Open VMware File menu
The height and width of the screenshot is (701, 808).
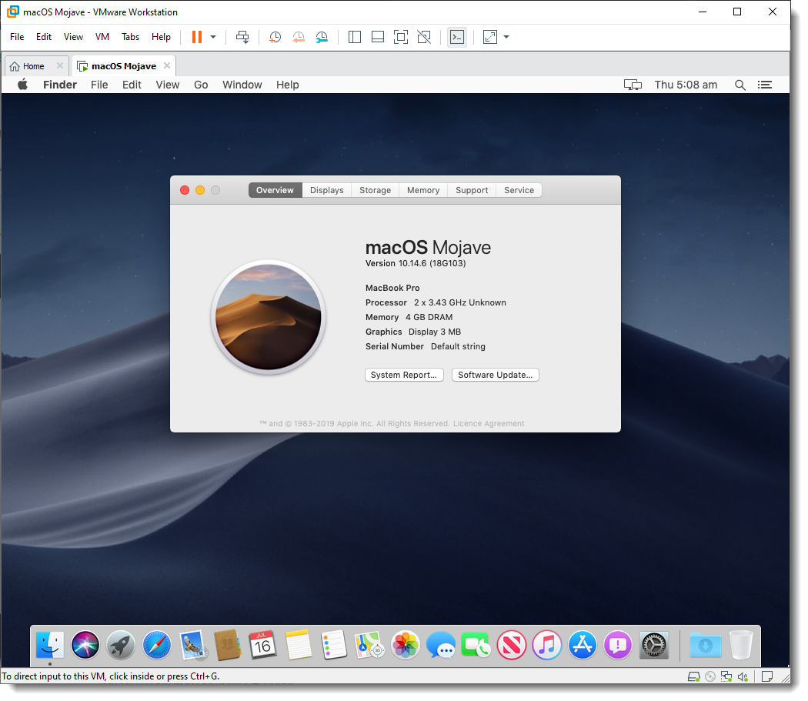point(17,37)
